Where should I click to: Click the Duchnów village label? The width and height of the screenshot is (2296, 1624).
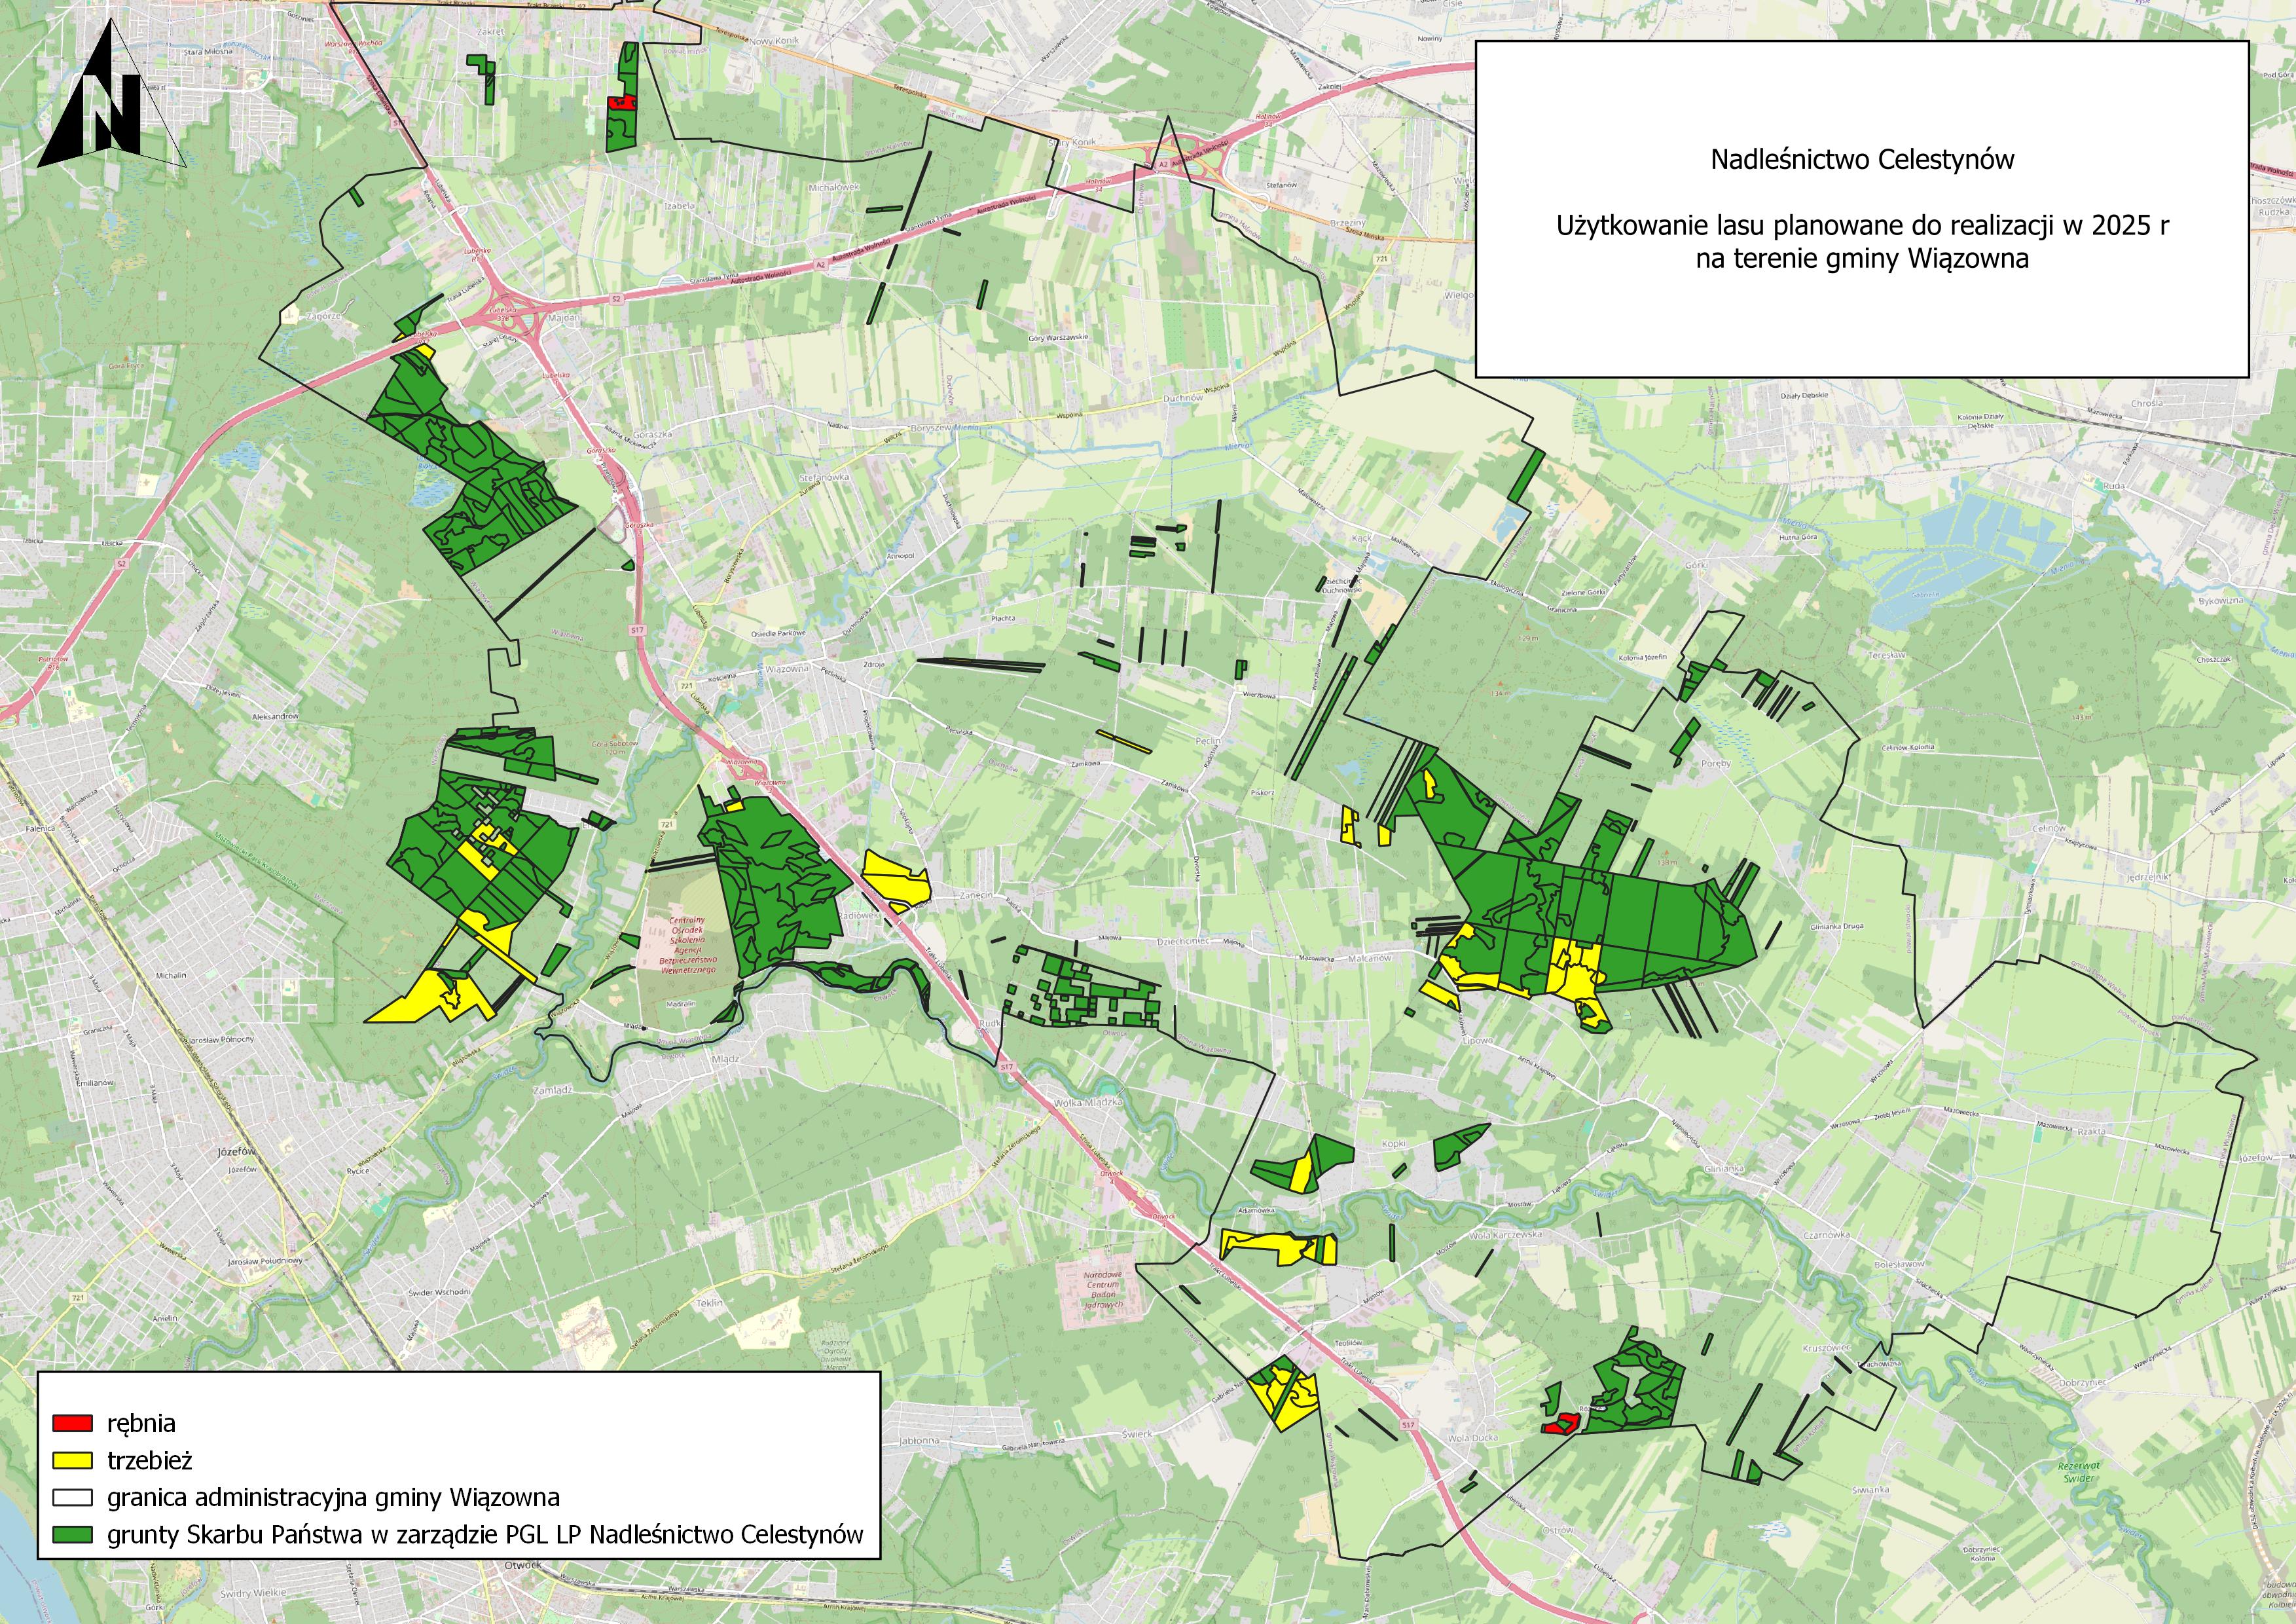(1183, 398)
